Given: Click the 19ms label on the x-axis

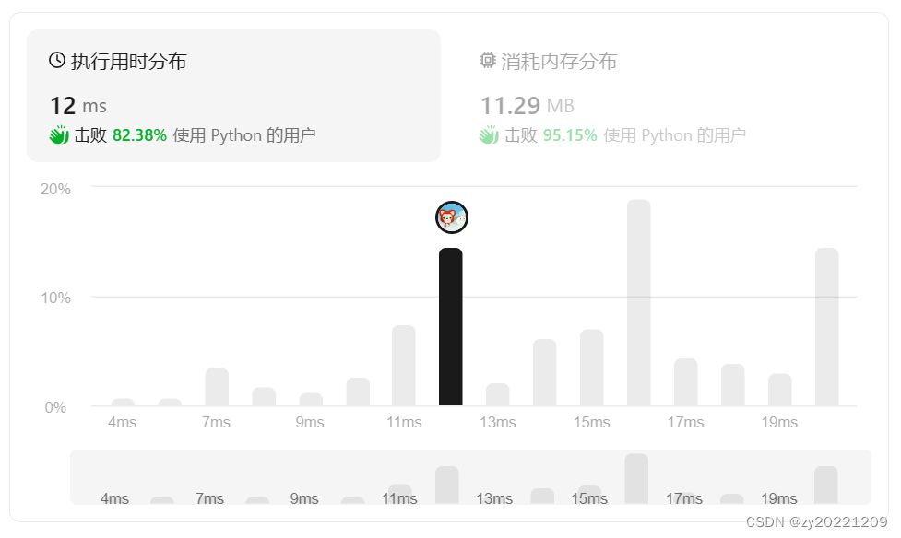Looking at the screenshot, I should coord(779,422).
